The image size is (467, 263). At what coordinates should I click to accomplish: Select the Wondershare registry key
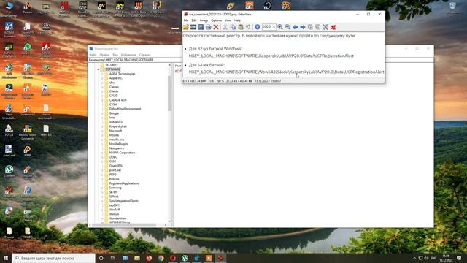pos(117,218)
